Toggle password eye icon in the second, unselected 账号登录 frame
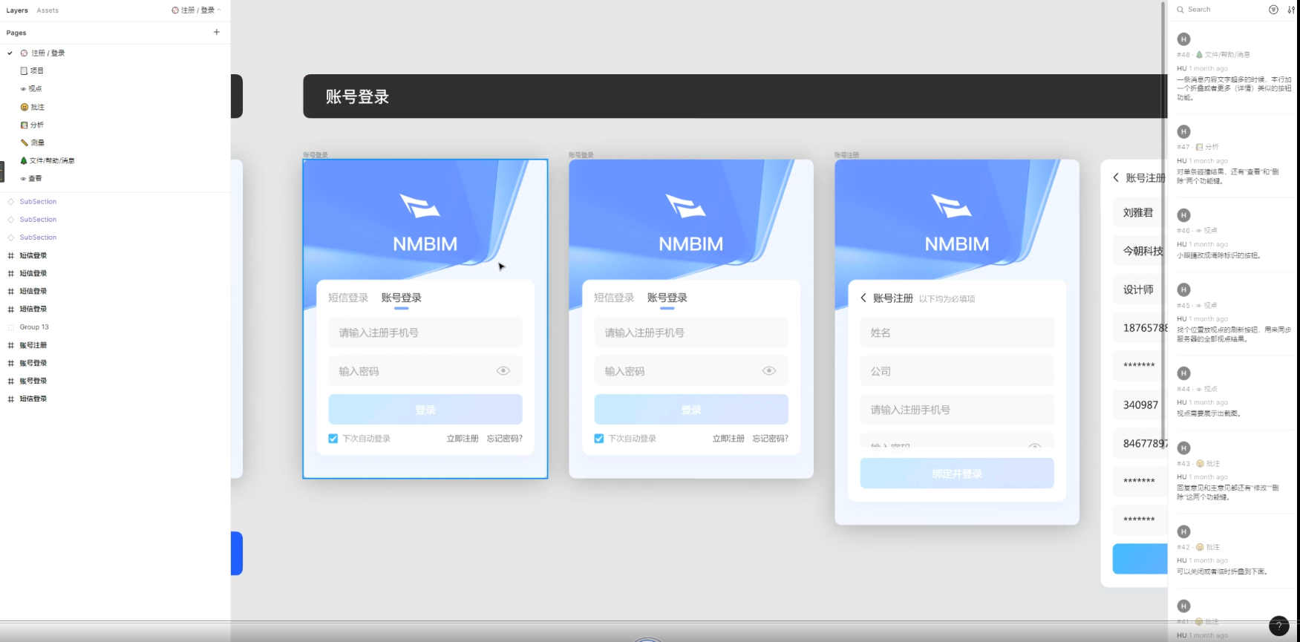1300x642 pixels. pyautogui.click(x=769, y=371)
